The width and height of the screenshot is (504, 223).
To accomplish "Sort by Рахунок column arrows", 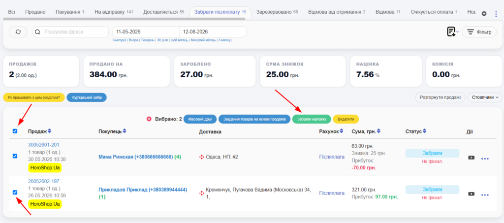I will click(x=342, y=131).
